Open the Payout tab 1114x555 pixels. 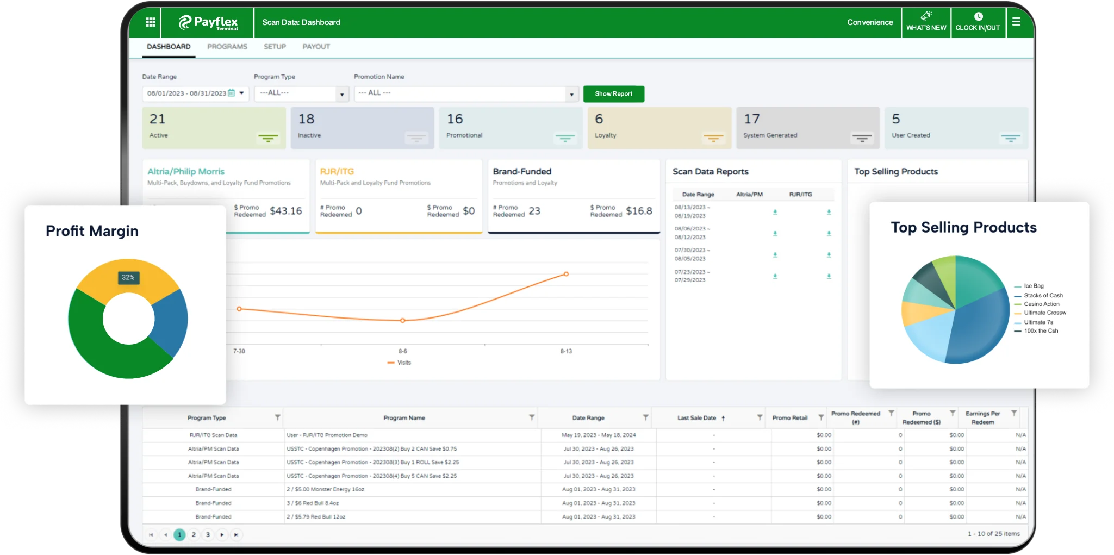tap(316, 47)
